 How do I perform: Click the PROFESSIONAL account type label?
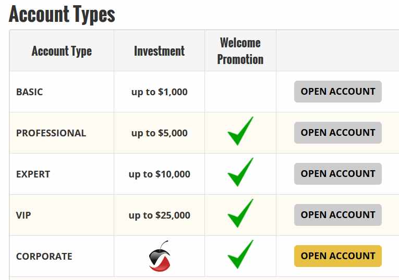pyautogui.click(x=51, y=133)
